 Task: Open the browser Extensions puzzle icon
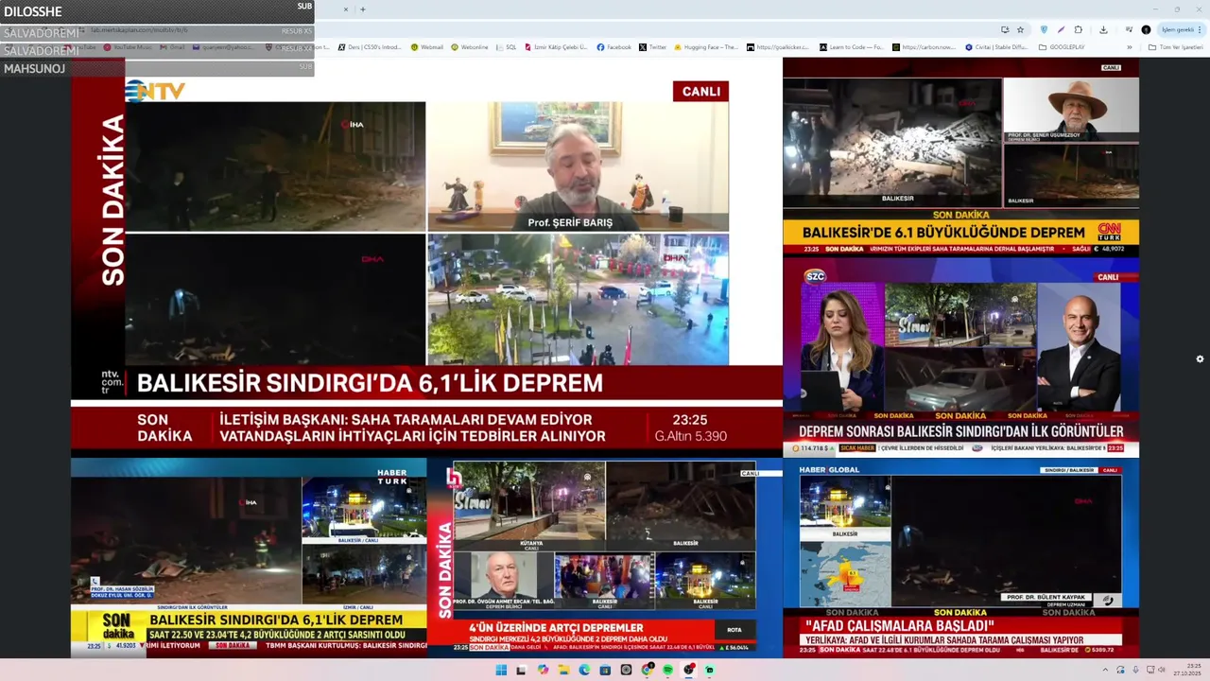click(x=1078, y=29)
